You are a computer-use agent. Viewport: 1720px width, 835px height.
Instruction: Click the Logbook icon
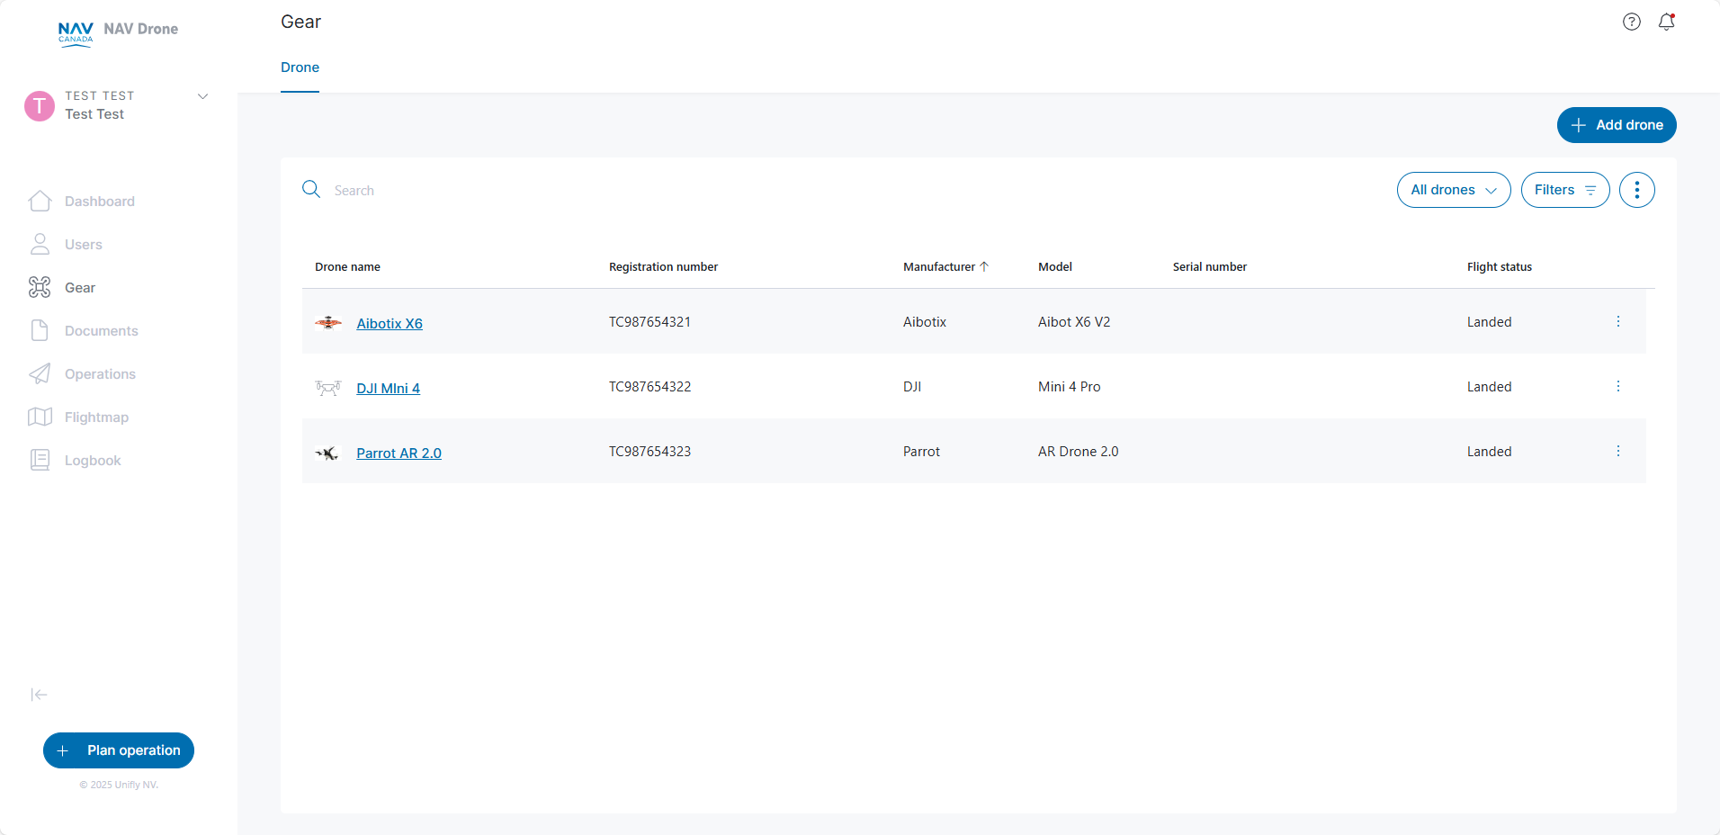tap(40, 460)
